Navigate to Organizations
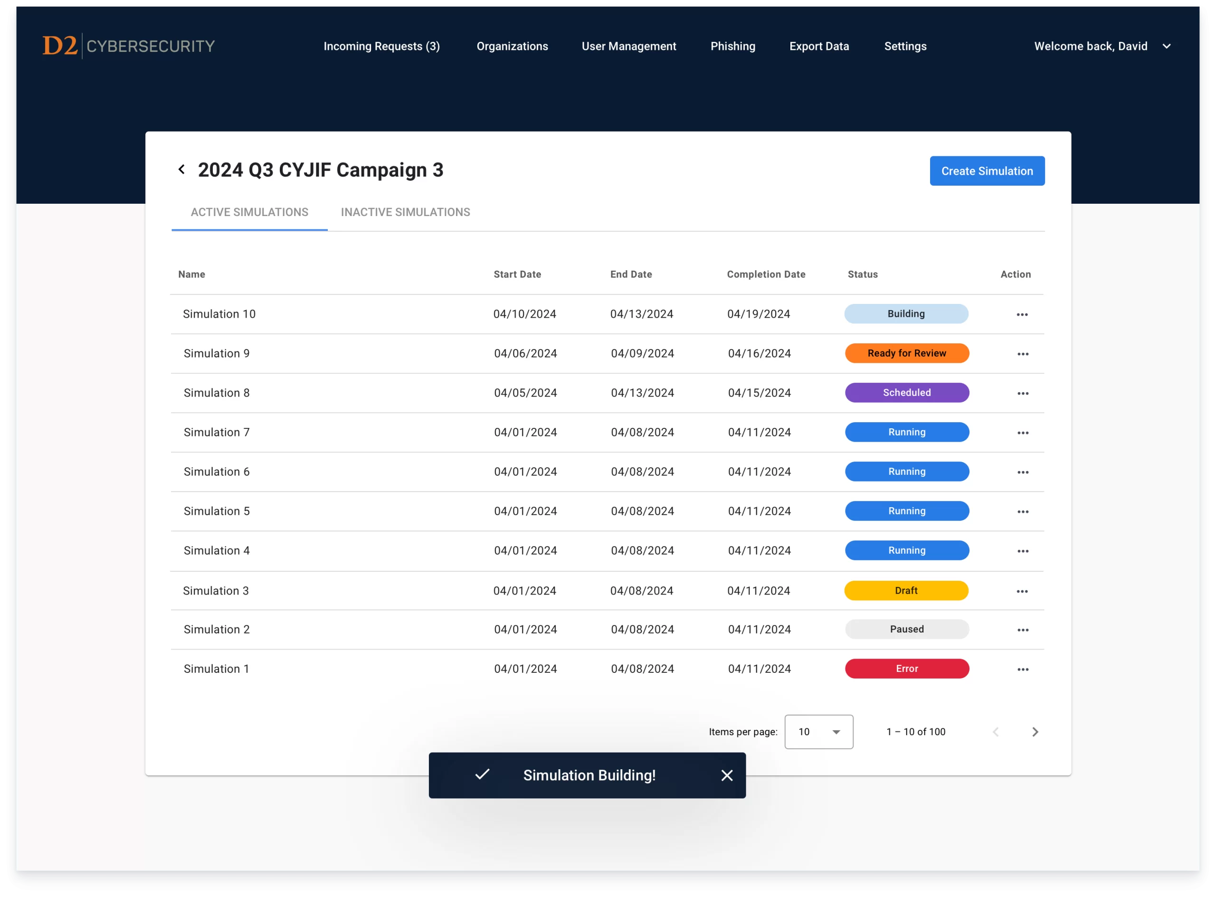The image size is (1216, 897). tap(512, 46)
